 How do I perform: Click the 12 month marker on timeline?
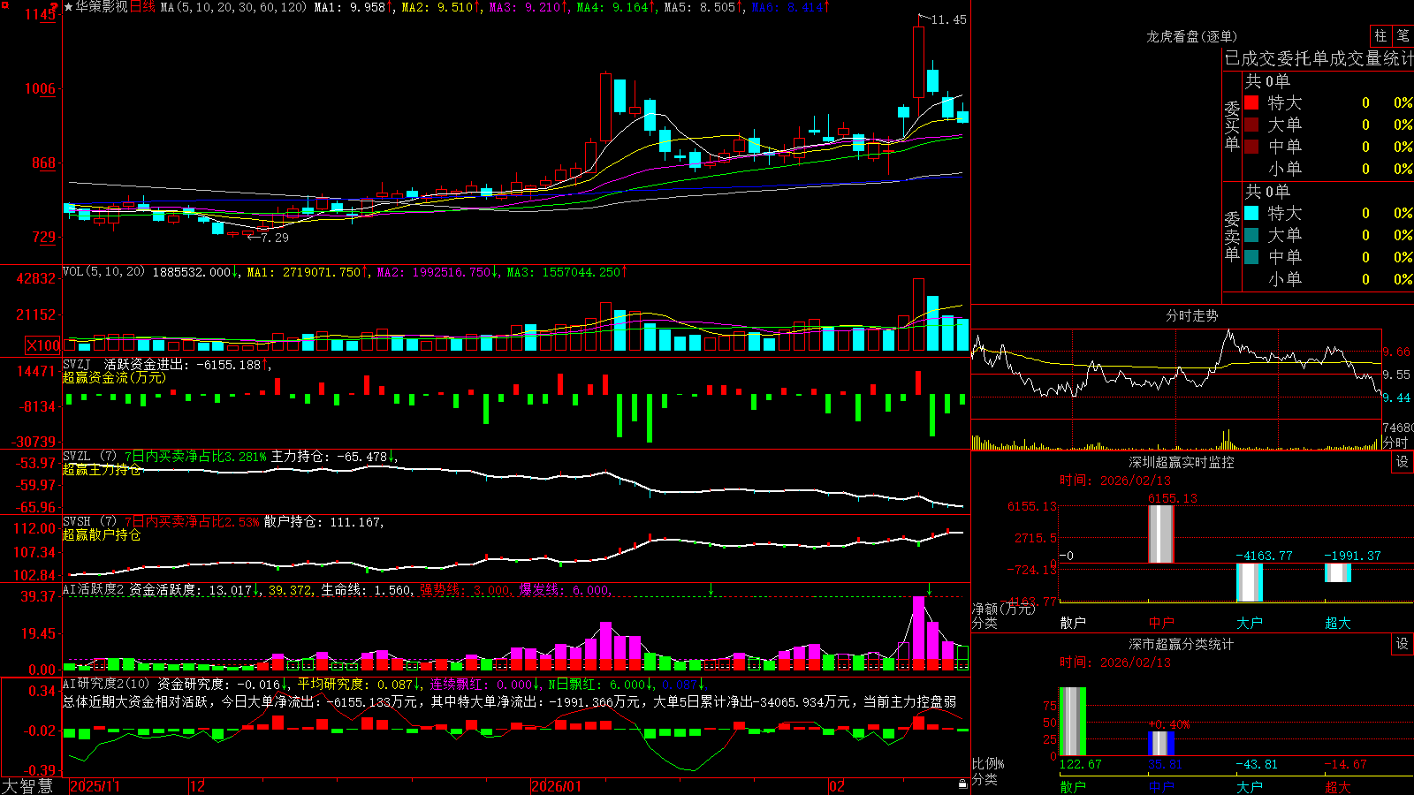point(198,786)
